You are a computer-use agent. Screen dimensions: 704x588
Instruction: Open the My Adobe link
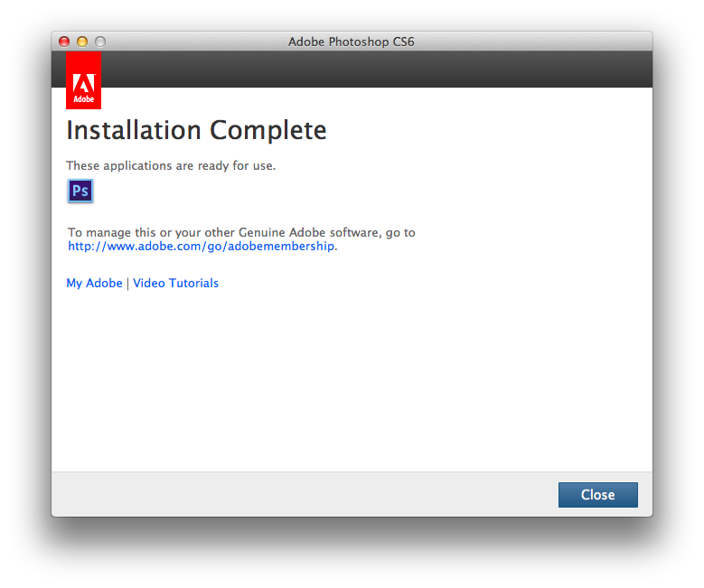click(x=94, y=284)
